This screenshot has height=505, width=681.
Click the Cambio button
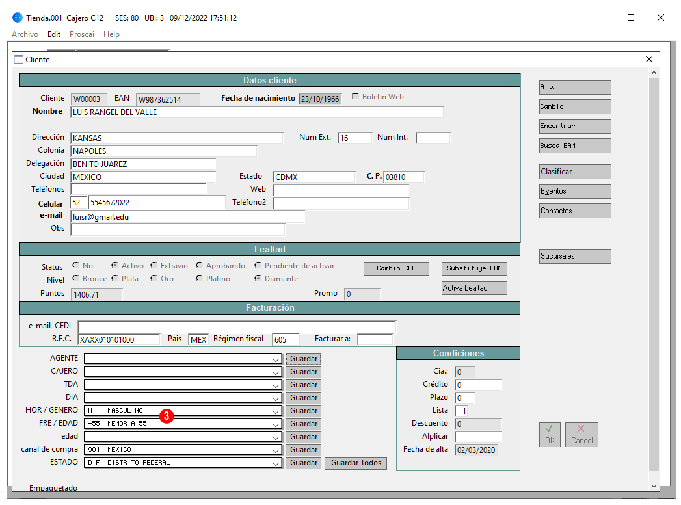point(575,107)
